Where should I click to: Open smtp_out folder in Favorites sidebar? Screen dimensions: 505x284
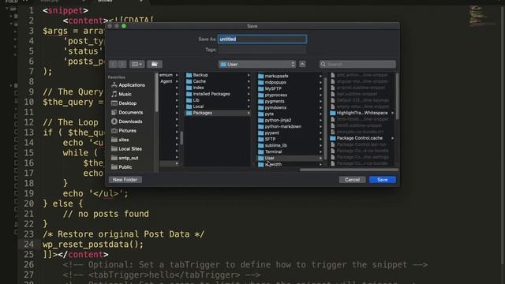[x=125, y=158]
